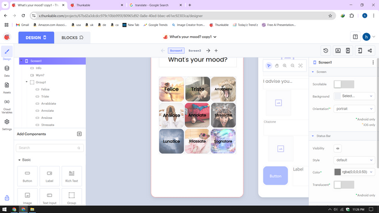Switch to the BLOCKS tab
The image size is (379, 213).
click(72, 38)
